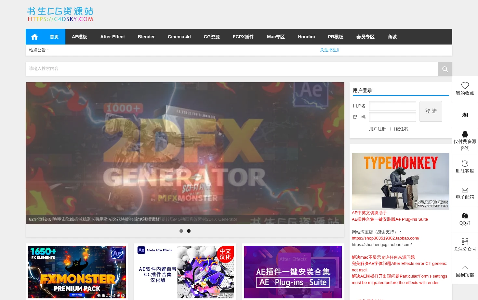Click in the search input field
The height and width of the screenshot is (300, 478).
[x=232, y=69]
